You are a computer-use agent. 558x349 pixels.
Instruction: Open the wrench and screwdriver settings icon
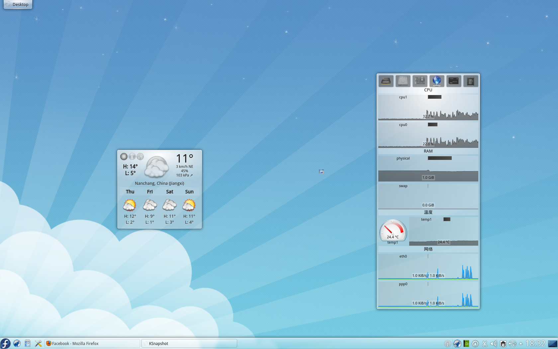(x=38, y=343)
